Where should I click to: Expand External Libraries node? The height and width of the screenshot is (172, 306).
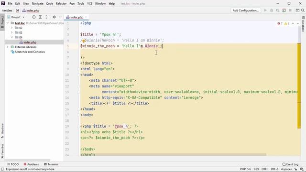8,47
